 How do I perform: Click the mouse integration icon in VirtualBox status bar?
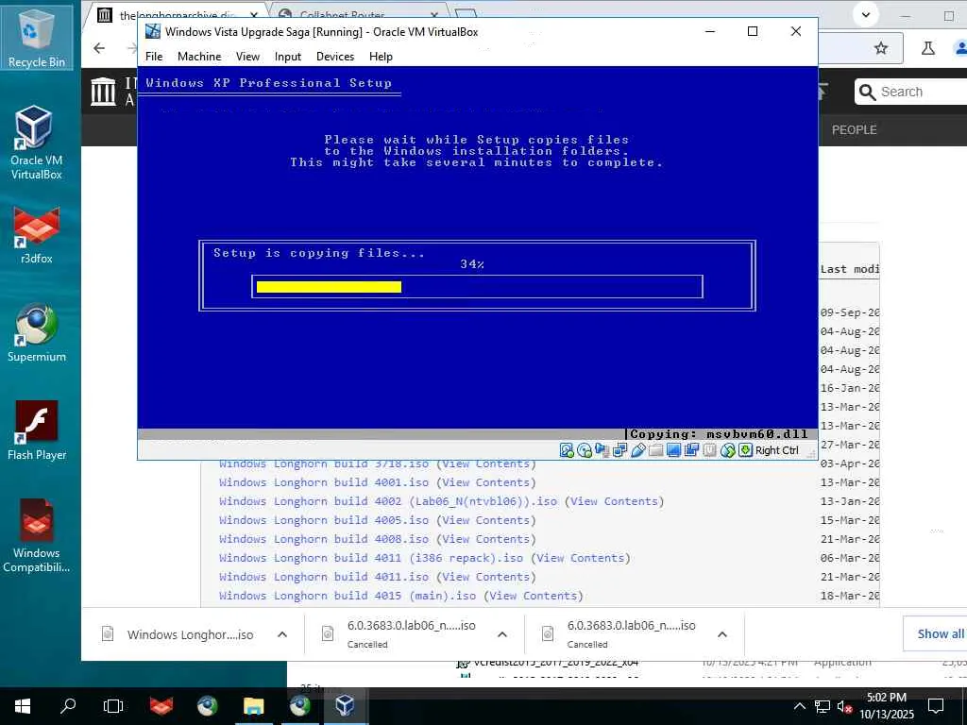[x=728, y=450]
